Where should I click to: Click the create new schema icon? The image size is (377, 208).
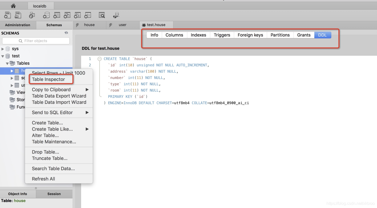click(46, 15)
